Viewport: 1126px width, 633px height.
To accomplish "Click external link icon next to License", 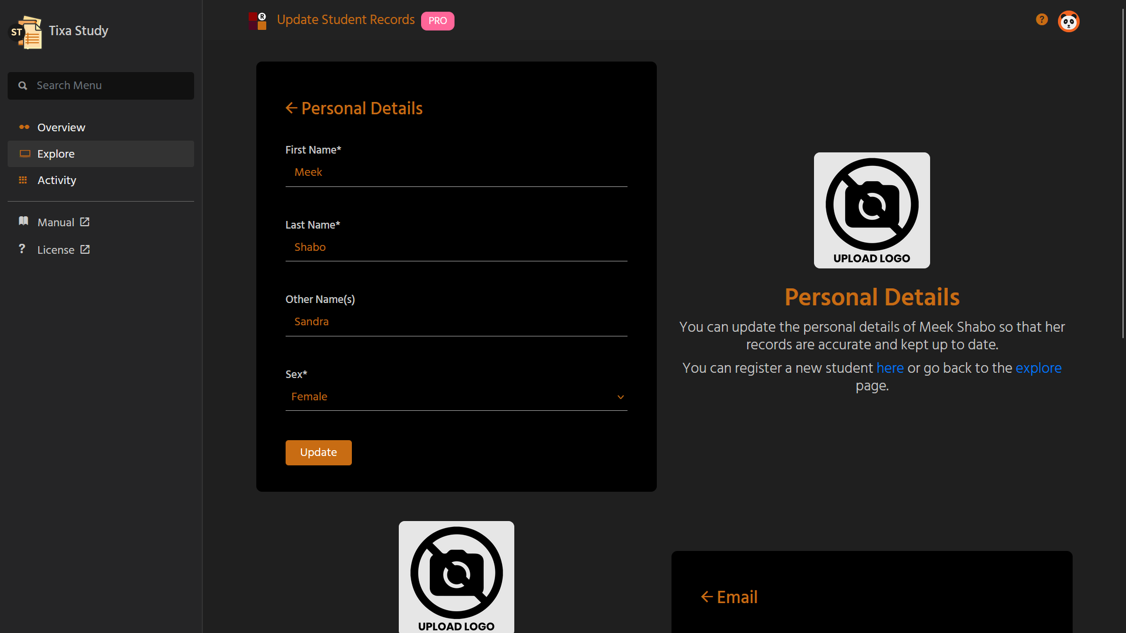I will click(x=85, y=250).
